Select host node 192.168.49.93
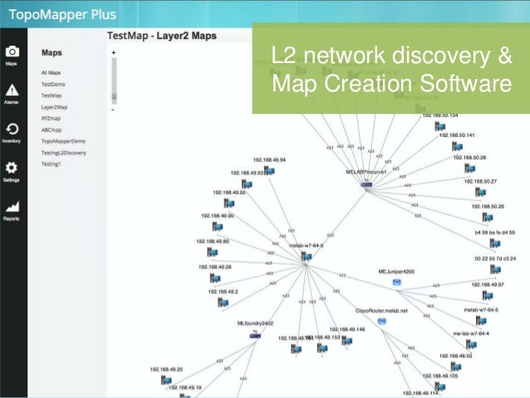Viewport: 530px width, 398px height. 247,184
